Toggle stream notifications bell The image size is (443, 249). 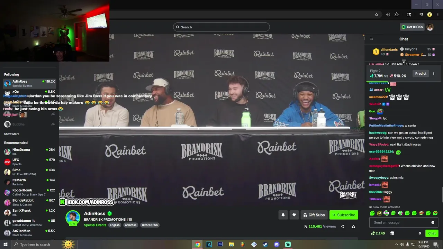point(283,215)
